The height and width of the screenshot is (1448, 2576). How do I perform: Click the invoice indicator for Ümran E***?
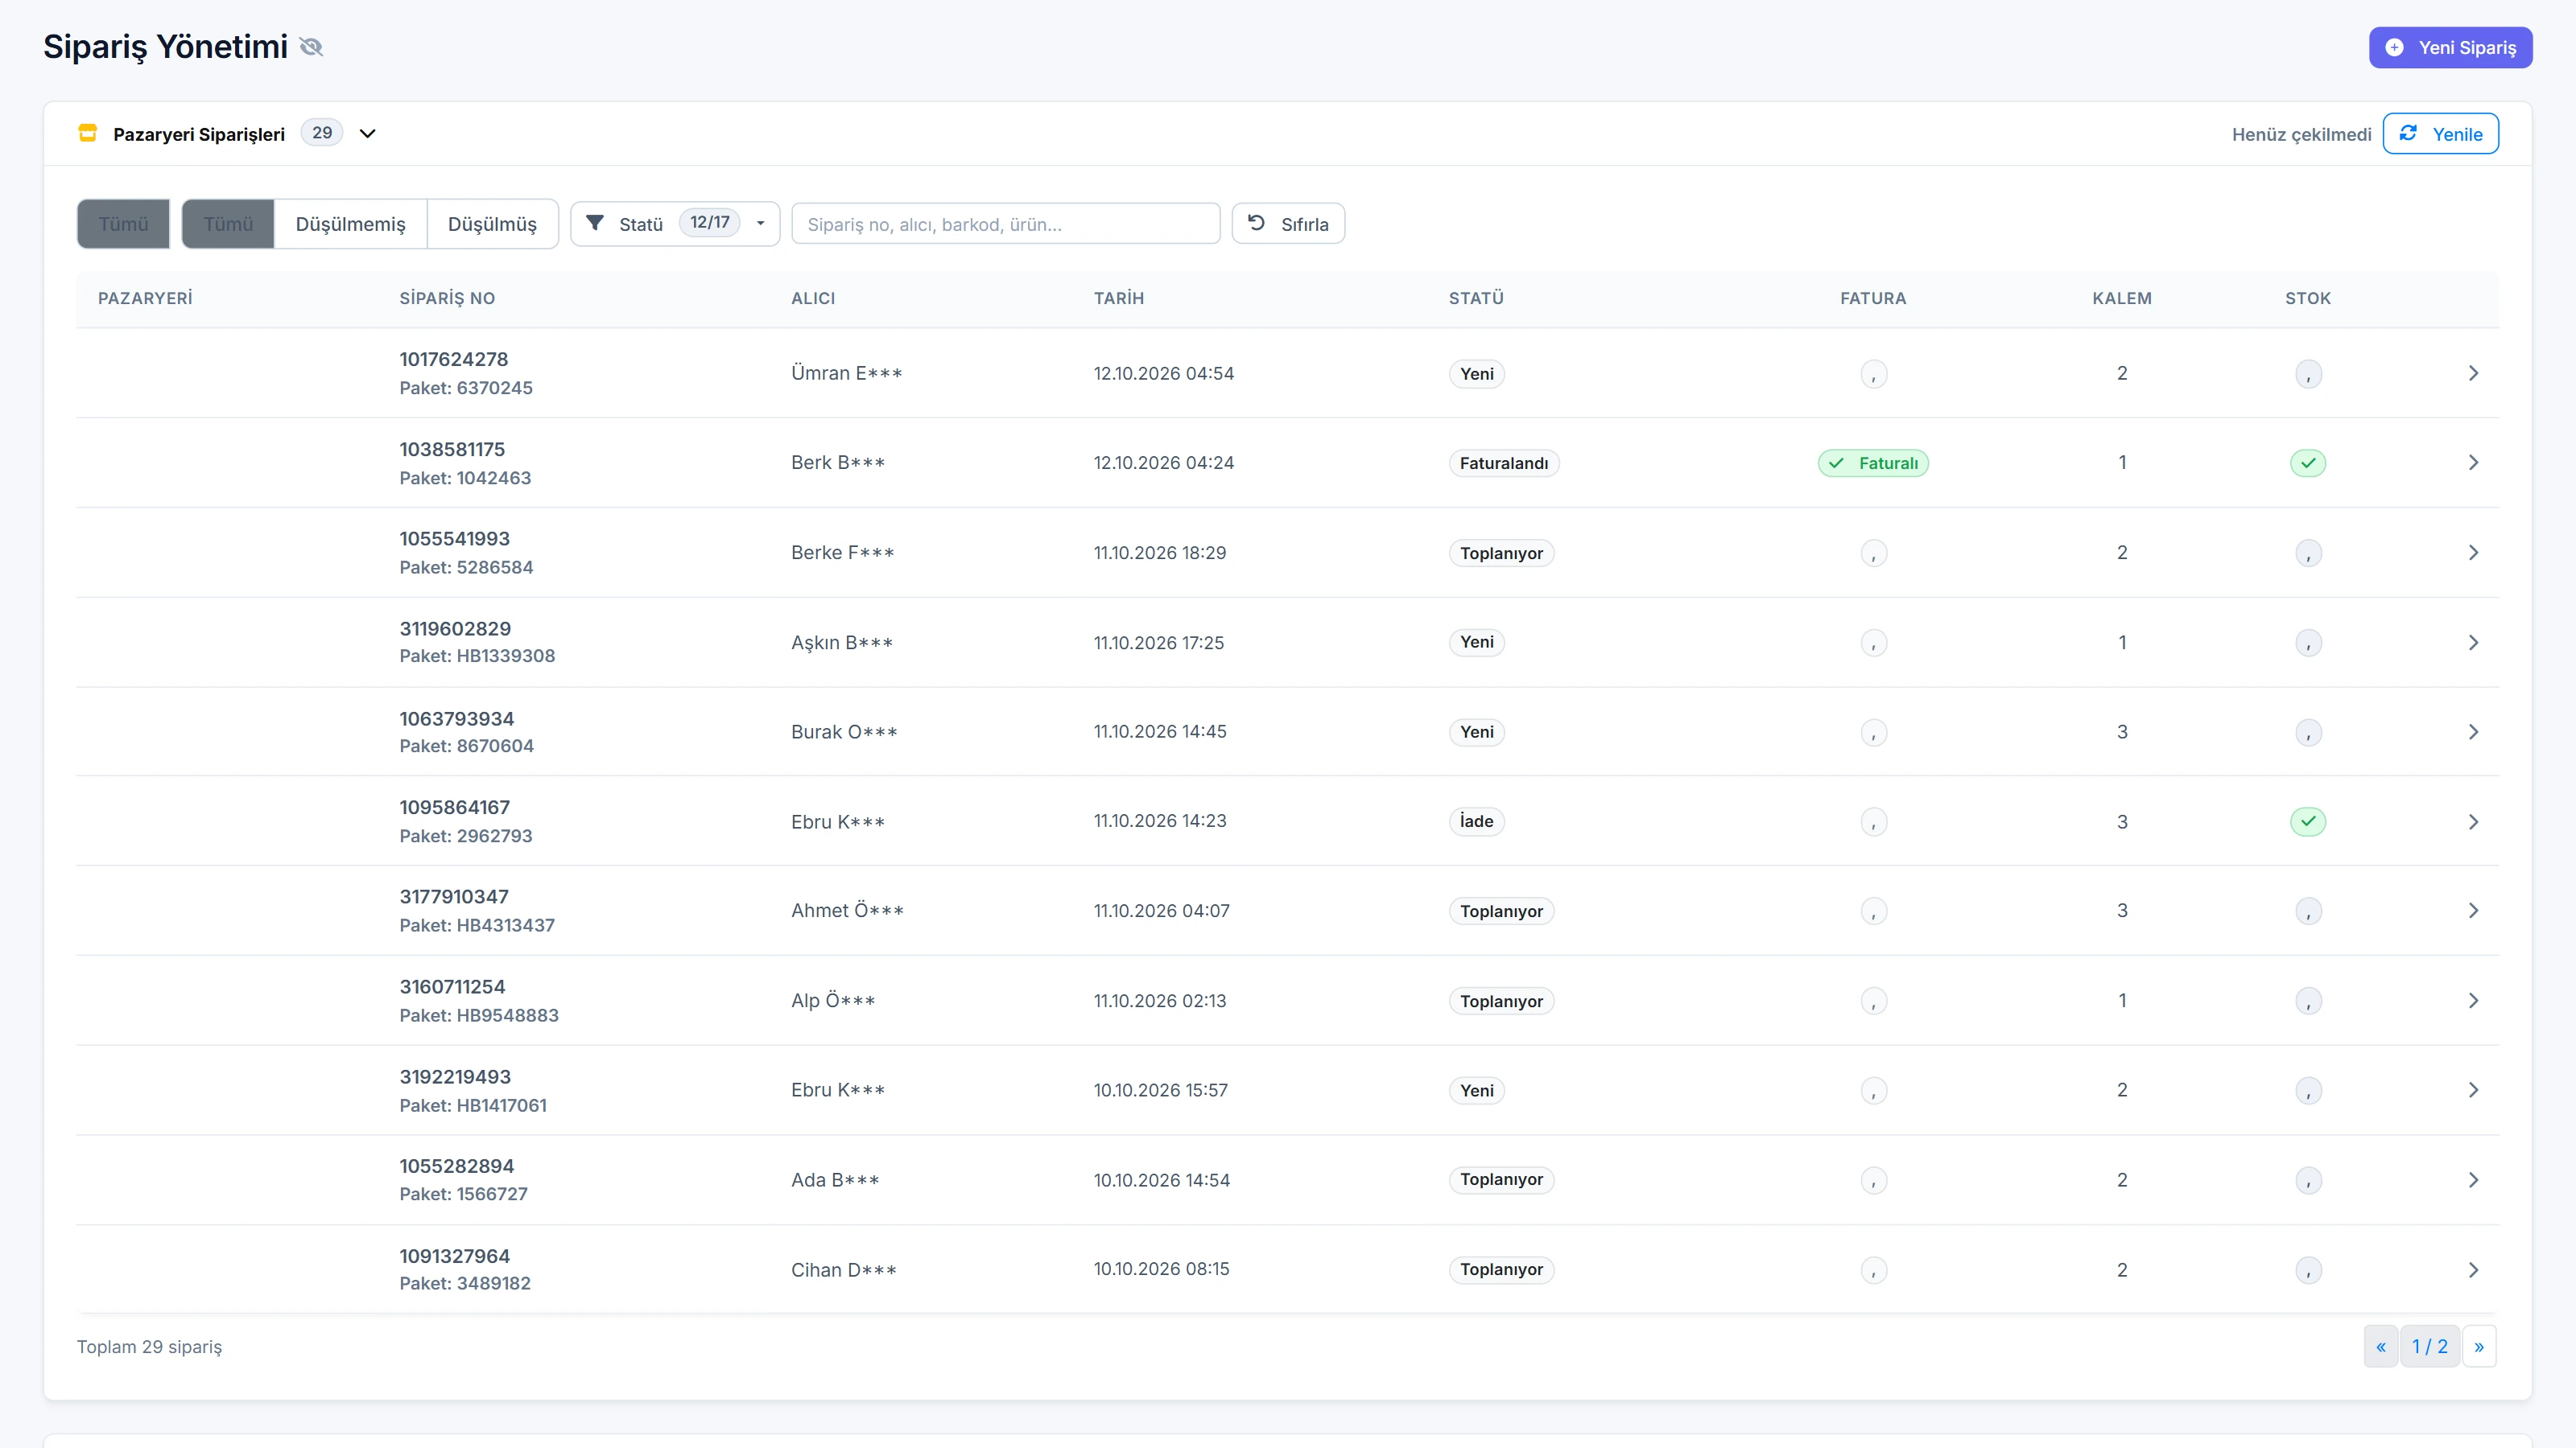coord(1873,374)
